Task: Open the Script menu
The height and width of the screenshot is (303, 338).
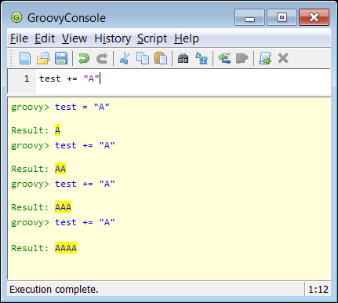Action: tap(152, 38)
